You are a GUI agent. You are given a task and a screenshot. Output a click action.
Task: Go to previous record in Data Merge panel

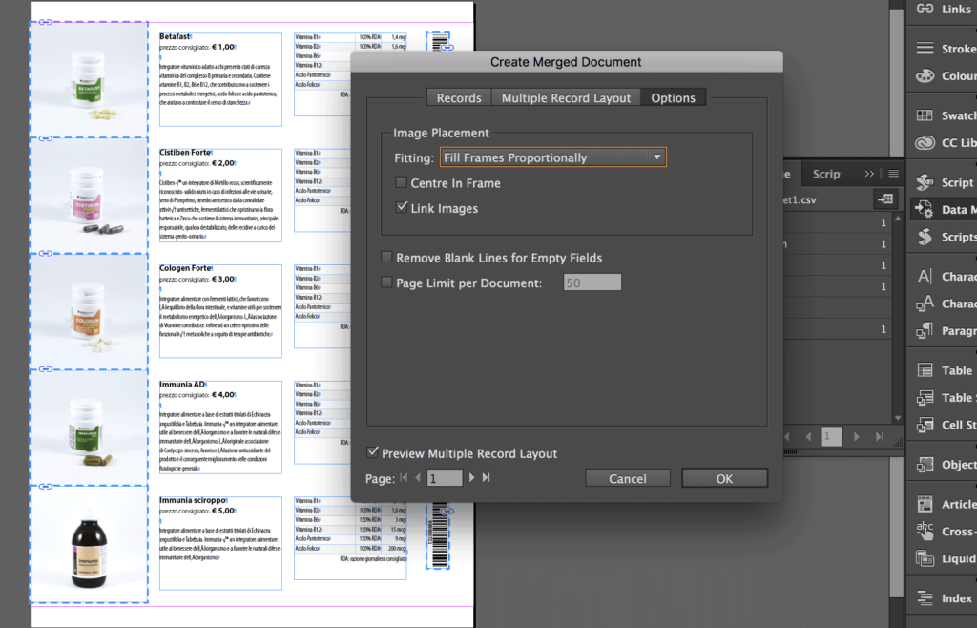click(x=808, y=437)
